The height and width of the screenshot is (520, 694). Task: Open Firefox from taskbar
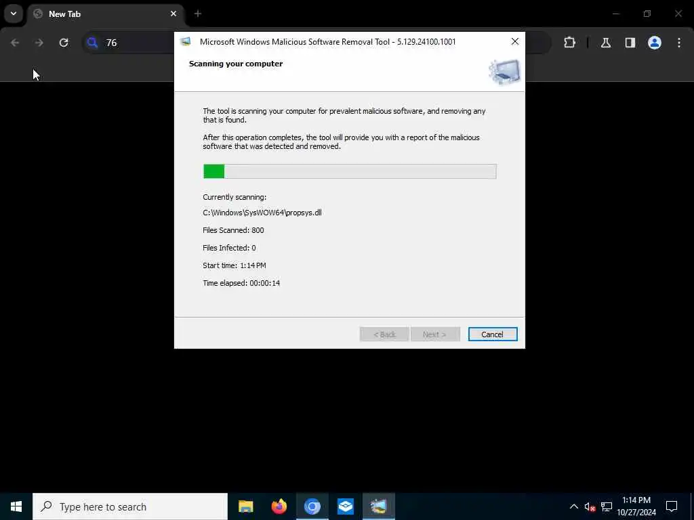point(279,506)
